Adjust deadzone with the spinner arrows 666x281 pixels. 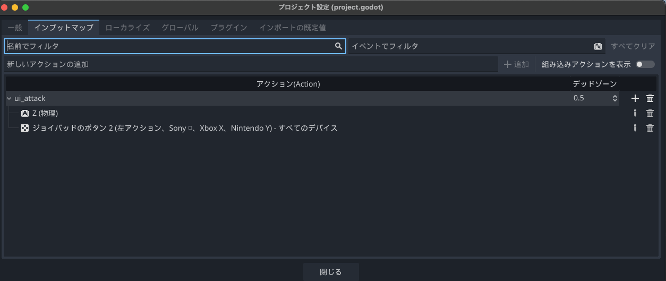click(x=615, y=98)
